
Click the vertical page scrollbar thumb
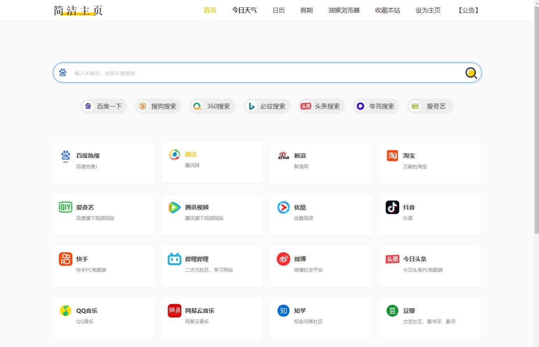coord(537,120)
